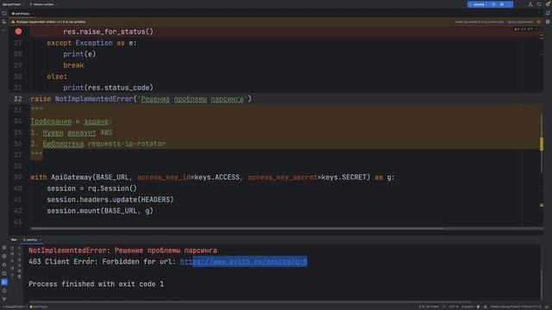Expand the djangoProject project dropdown
The image size is (552, 310).
(x=13, y=4)
